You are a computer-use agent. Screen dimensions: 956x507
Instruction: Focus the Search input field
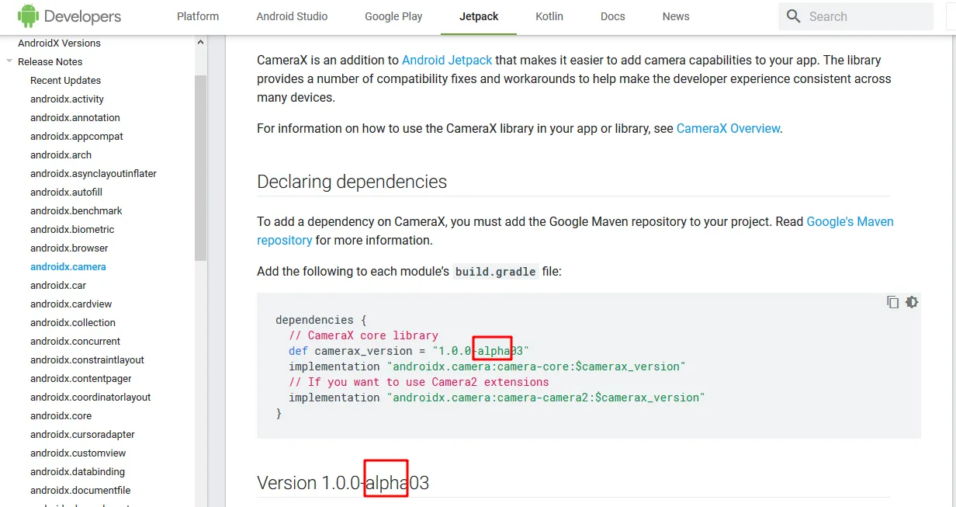pyautogui.click(x=856, y=16)
